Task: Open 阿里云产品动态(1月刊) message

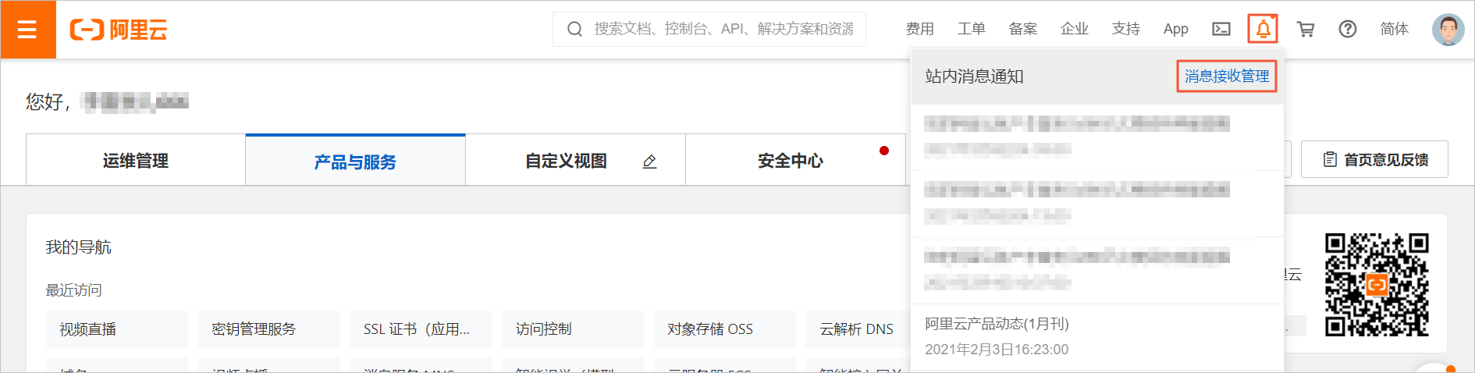Action: point(997,324)
